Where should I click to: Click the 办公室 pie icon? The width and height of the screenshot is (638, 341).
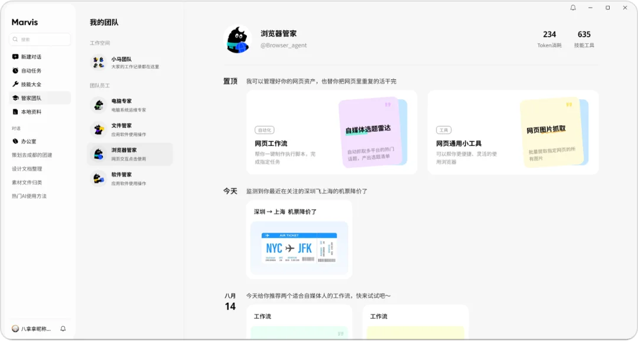tap(15, 141)
